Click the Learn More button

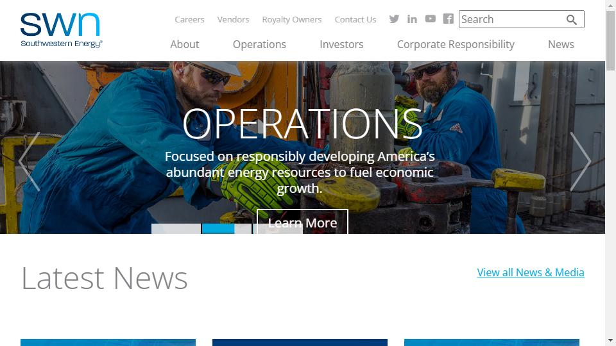click(x=302, y=222)
